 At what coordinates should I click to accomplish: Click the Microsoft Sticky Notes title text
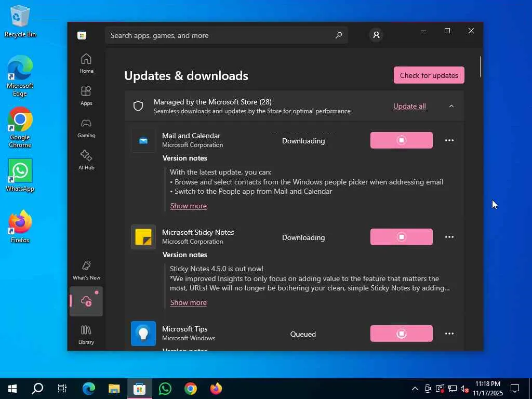(x=198, y=232)
